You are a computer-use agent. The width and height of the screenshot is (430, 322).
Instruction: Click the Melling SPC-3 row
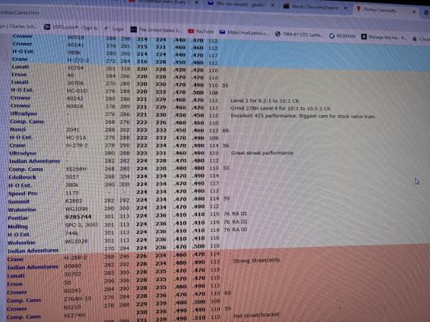(79, 223)
